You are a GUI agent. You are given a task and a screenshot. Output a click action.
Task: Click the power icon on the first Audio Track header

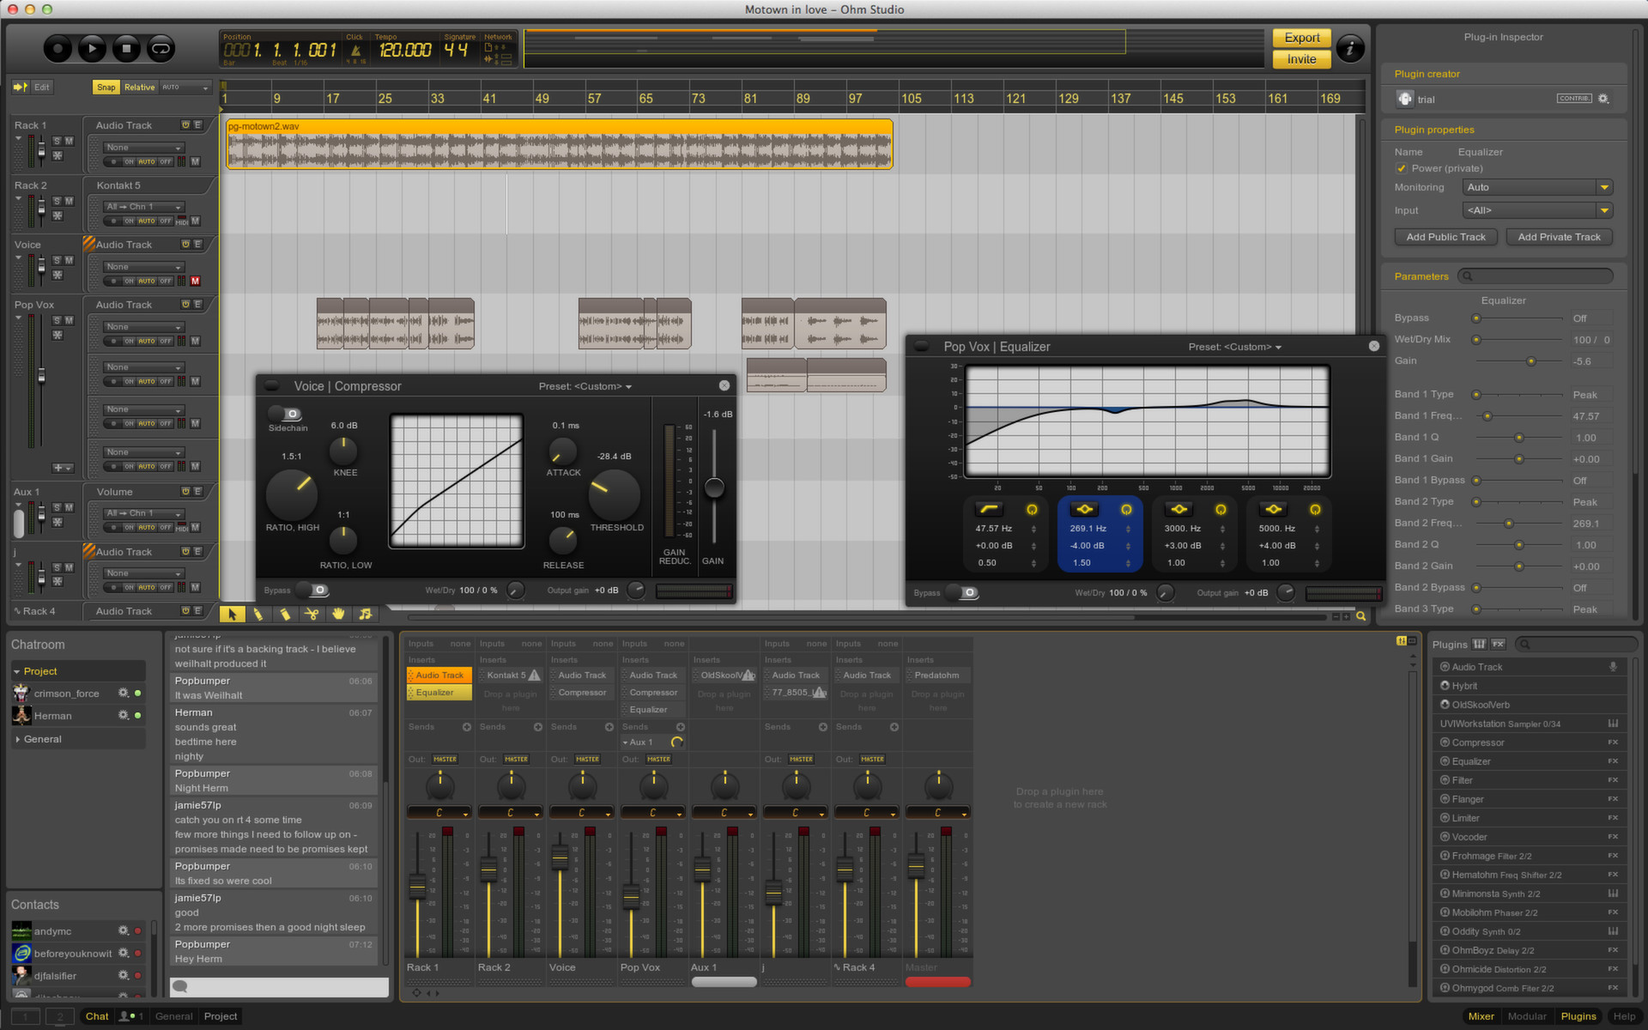185,125
